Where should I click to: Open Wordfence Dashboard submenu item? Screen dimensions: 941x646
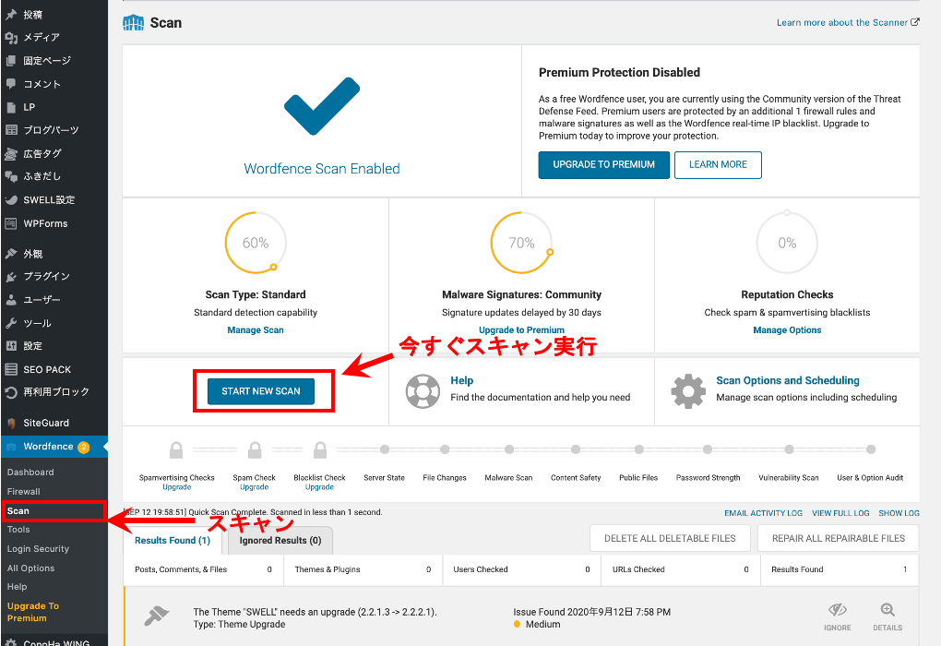point(30,473)
